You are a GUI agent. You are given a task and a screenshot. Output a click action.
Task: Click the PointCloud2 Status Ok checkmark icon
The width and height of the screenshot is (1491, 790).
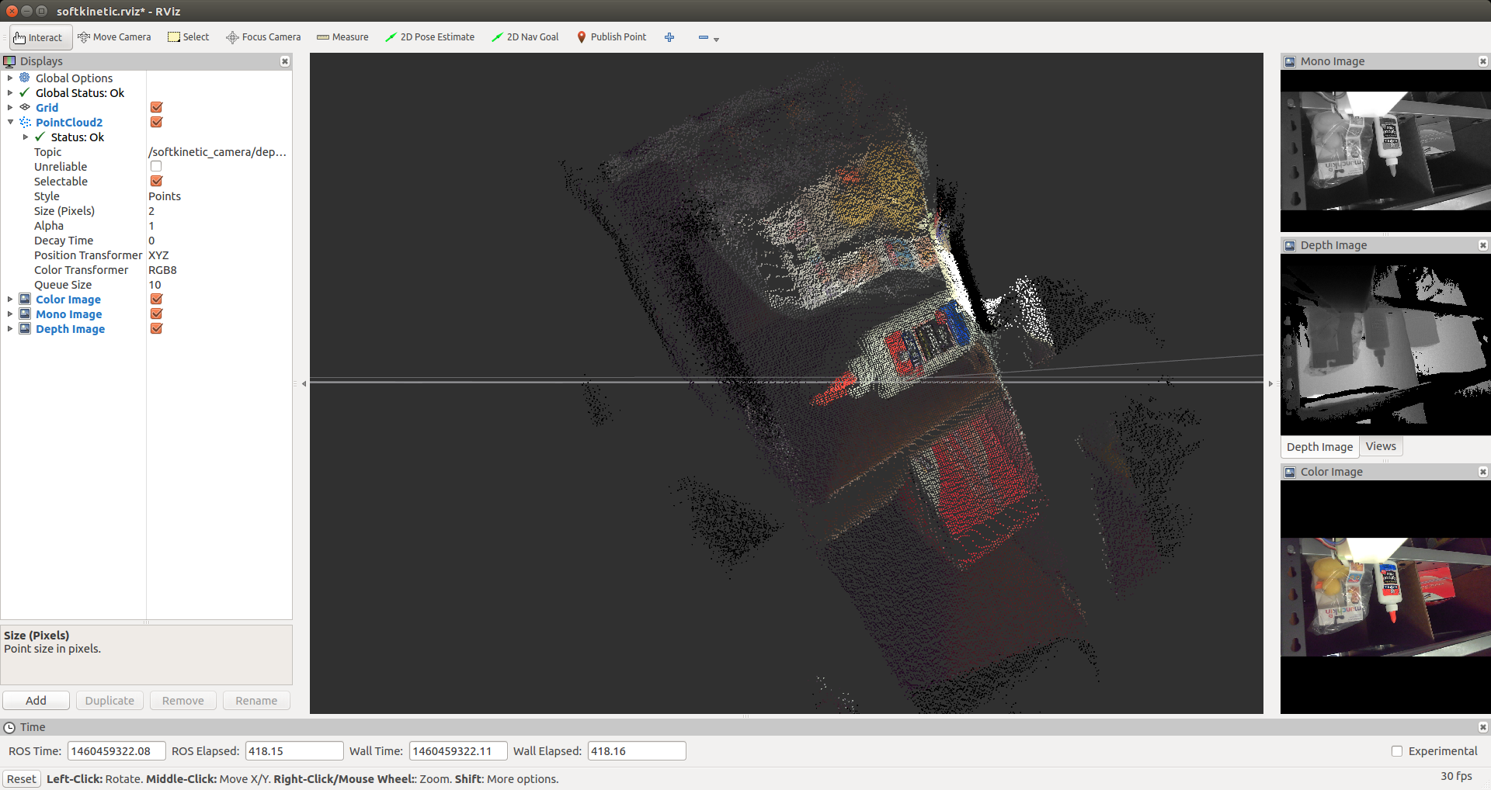pos(40,137)
